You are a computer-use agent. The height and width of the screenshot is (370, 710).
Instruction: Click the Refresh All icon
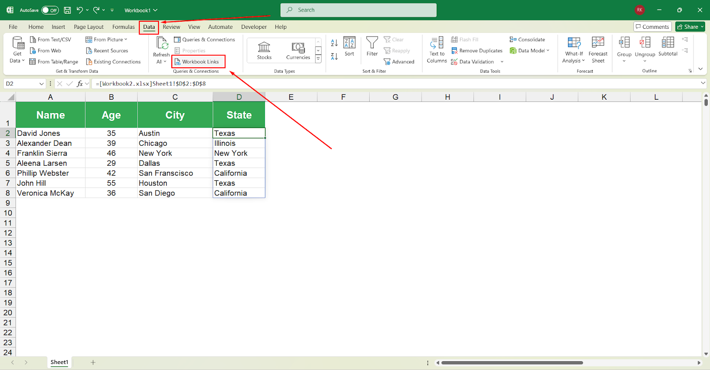click(162, 43)
